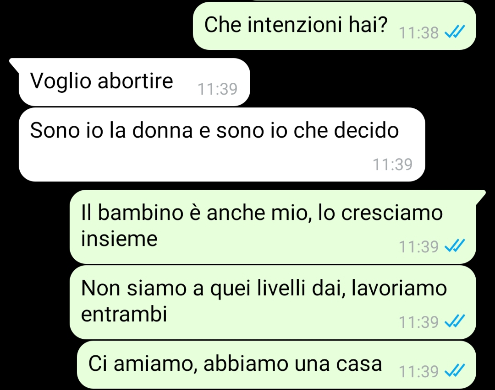This screenshot has height=390, width=495.
Task: Tap the word 'decido' in the white bubble
Action: click(x=367, y=130)
